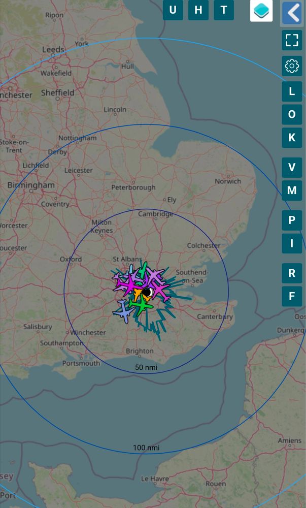
Task: Click the Peterborough map label
Action: coord(133,187)
